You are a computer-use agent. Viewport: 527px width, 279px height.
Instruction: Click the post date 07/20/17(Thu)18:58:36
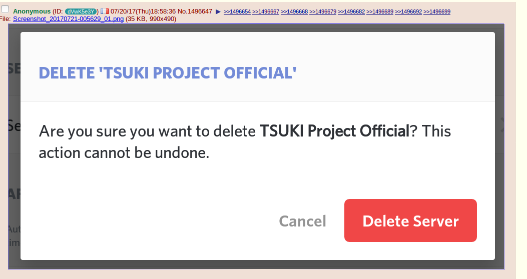[x=143, y=11]
